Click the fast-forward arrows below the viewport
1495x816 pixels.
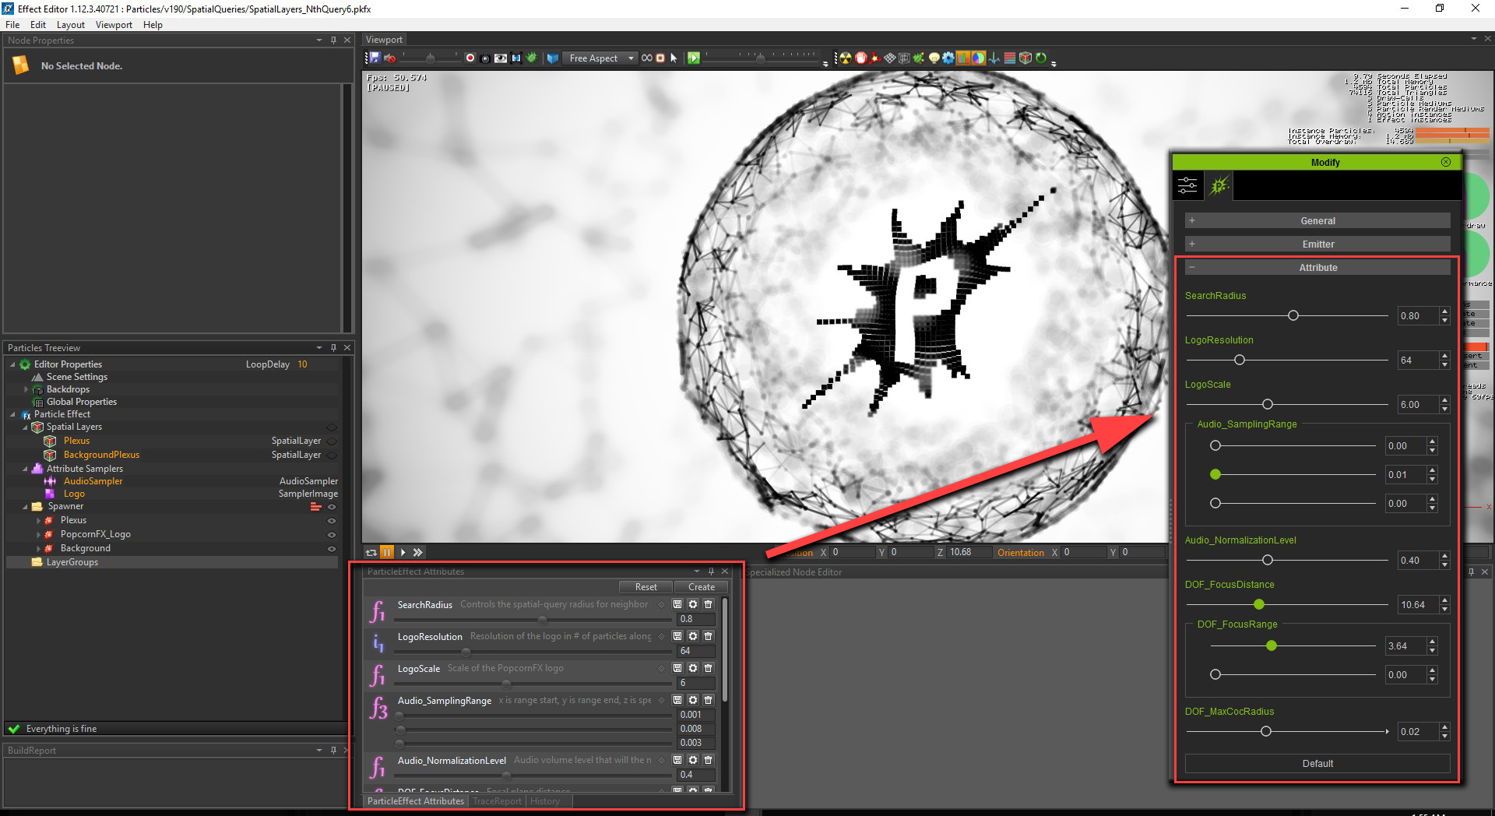tap(418, 552)
